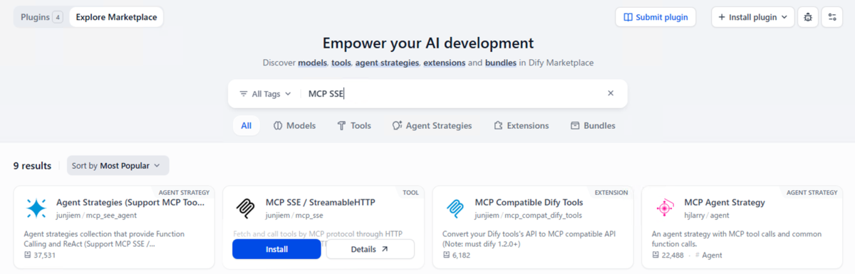Click the book icon in Submit plugin
The image size is (855, 274).
(x=628, y=17)
